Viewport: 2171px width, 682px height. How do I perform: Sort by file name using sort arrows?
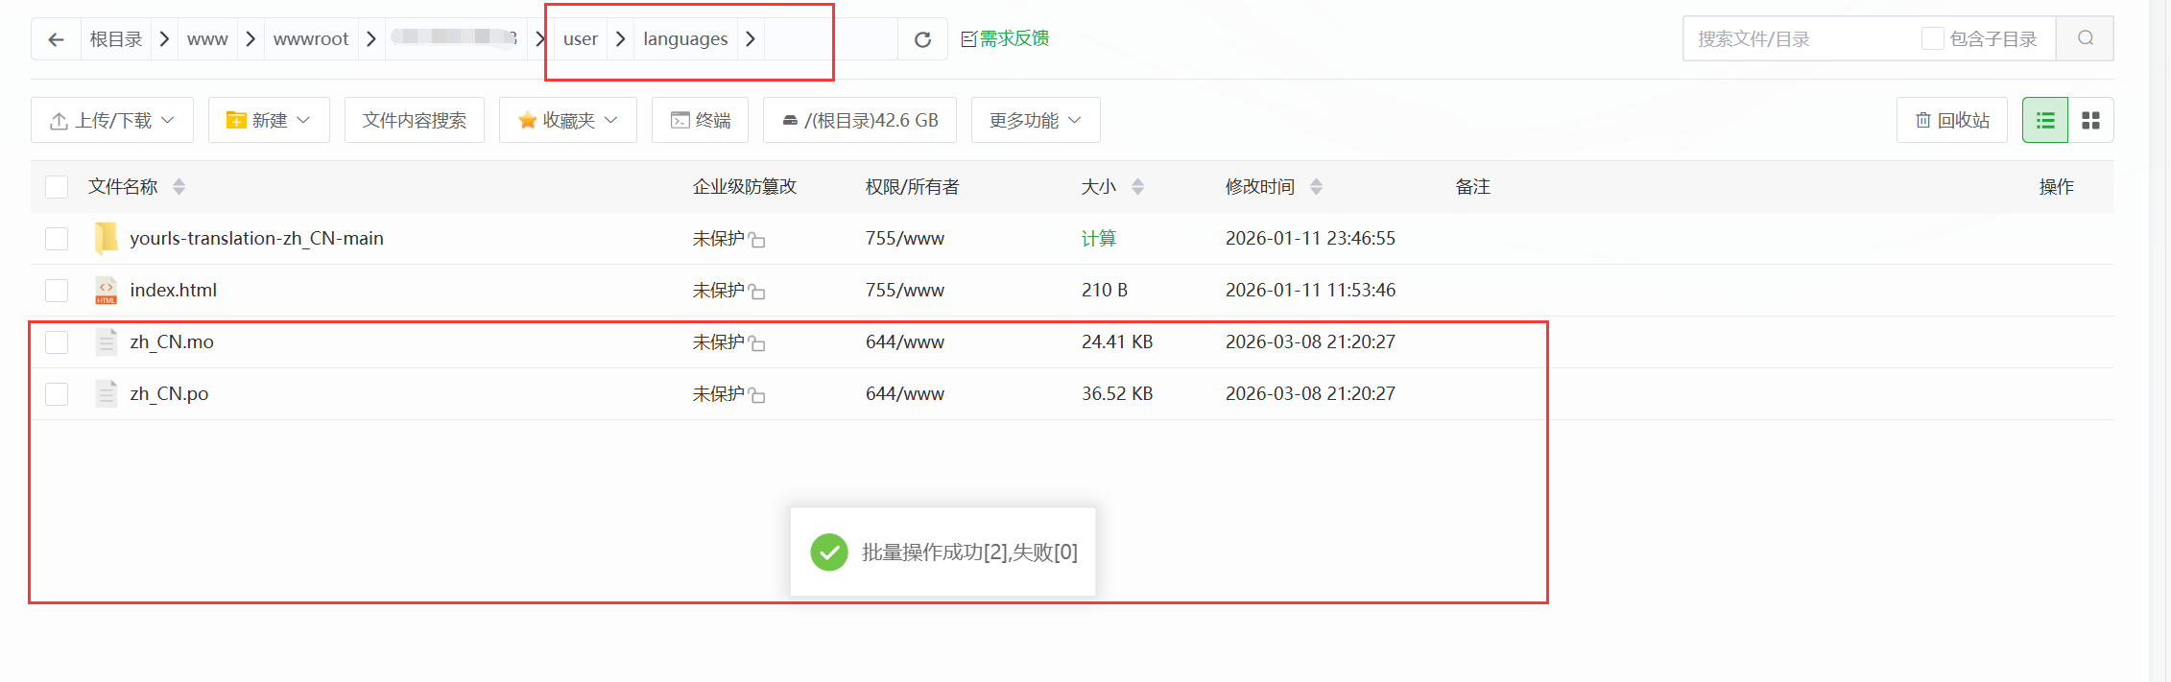point(179,187)
